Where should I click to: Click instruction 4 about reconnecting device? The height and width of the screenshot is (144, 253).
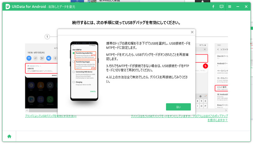click(x=147, y=79)
